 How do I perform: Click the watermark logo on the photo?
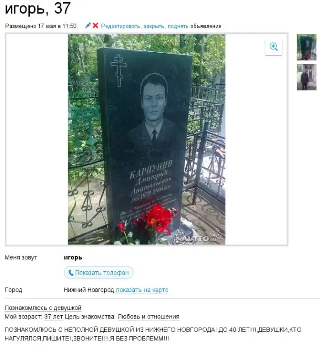[x=201, y=237]
